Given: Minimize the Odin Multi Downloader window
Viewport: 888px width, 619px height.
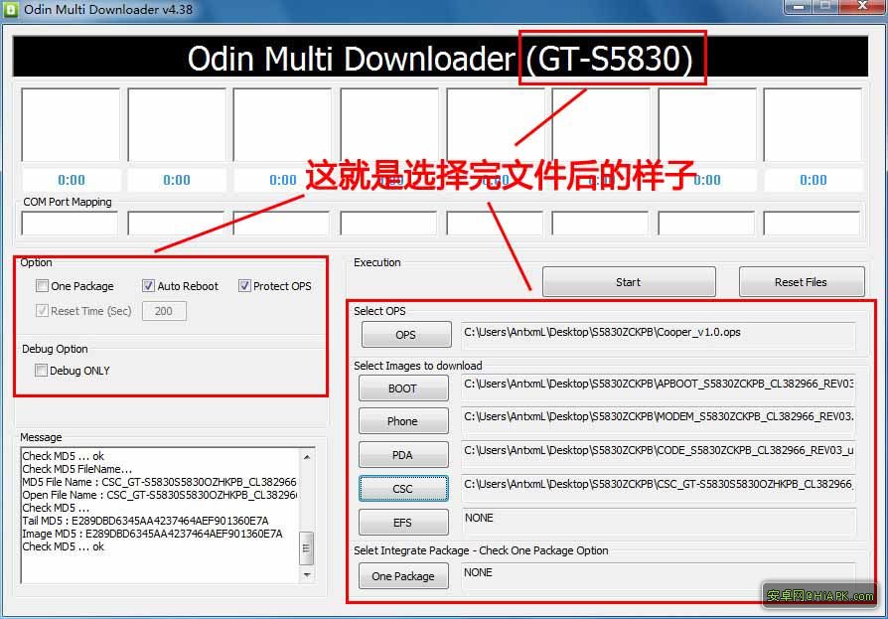Looking at the screenshot, I should tap(799, 6).
